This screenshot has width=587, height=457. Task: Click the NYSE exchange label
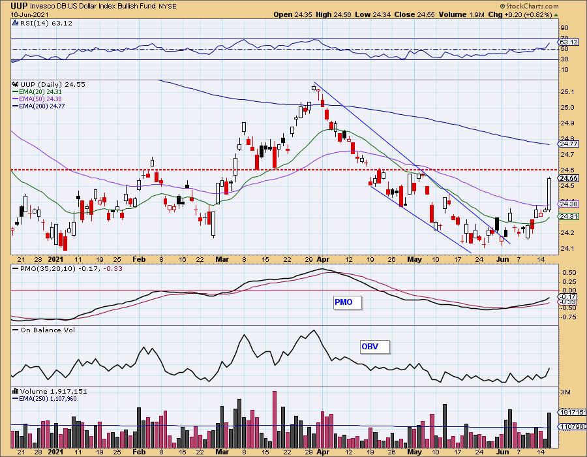click(168, 6)
